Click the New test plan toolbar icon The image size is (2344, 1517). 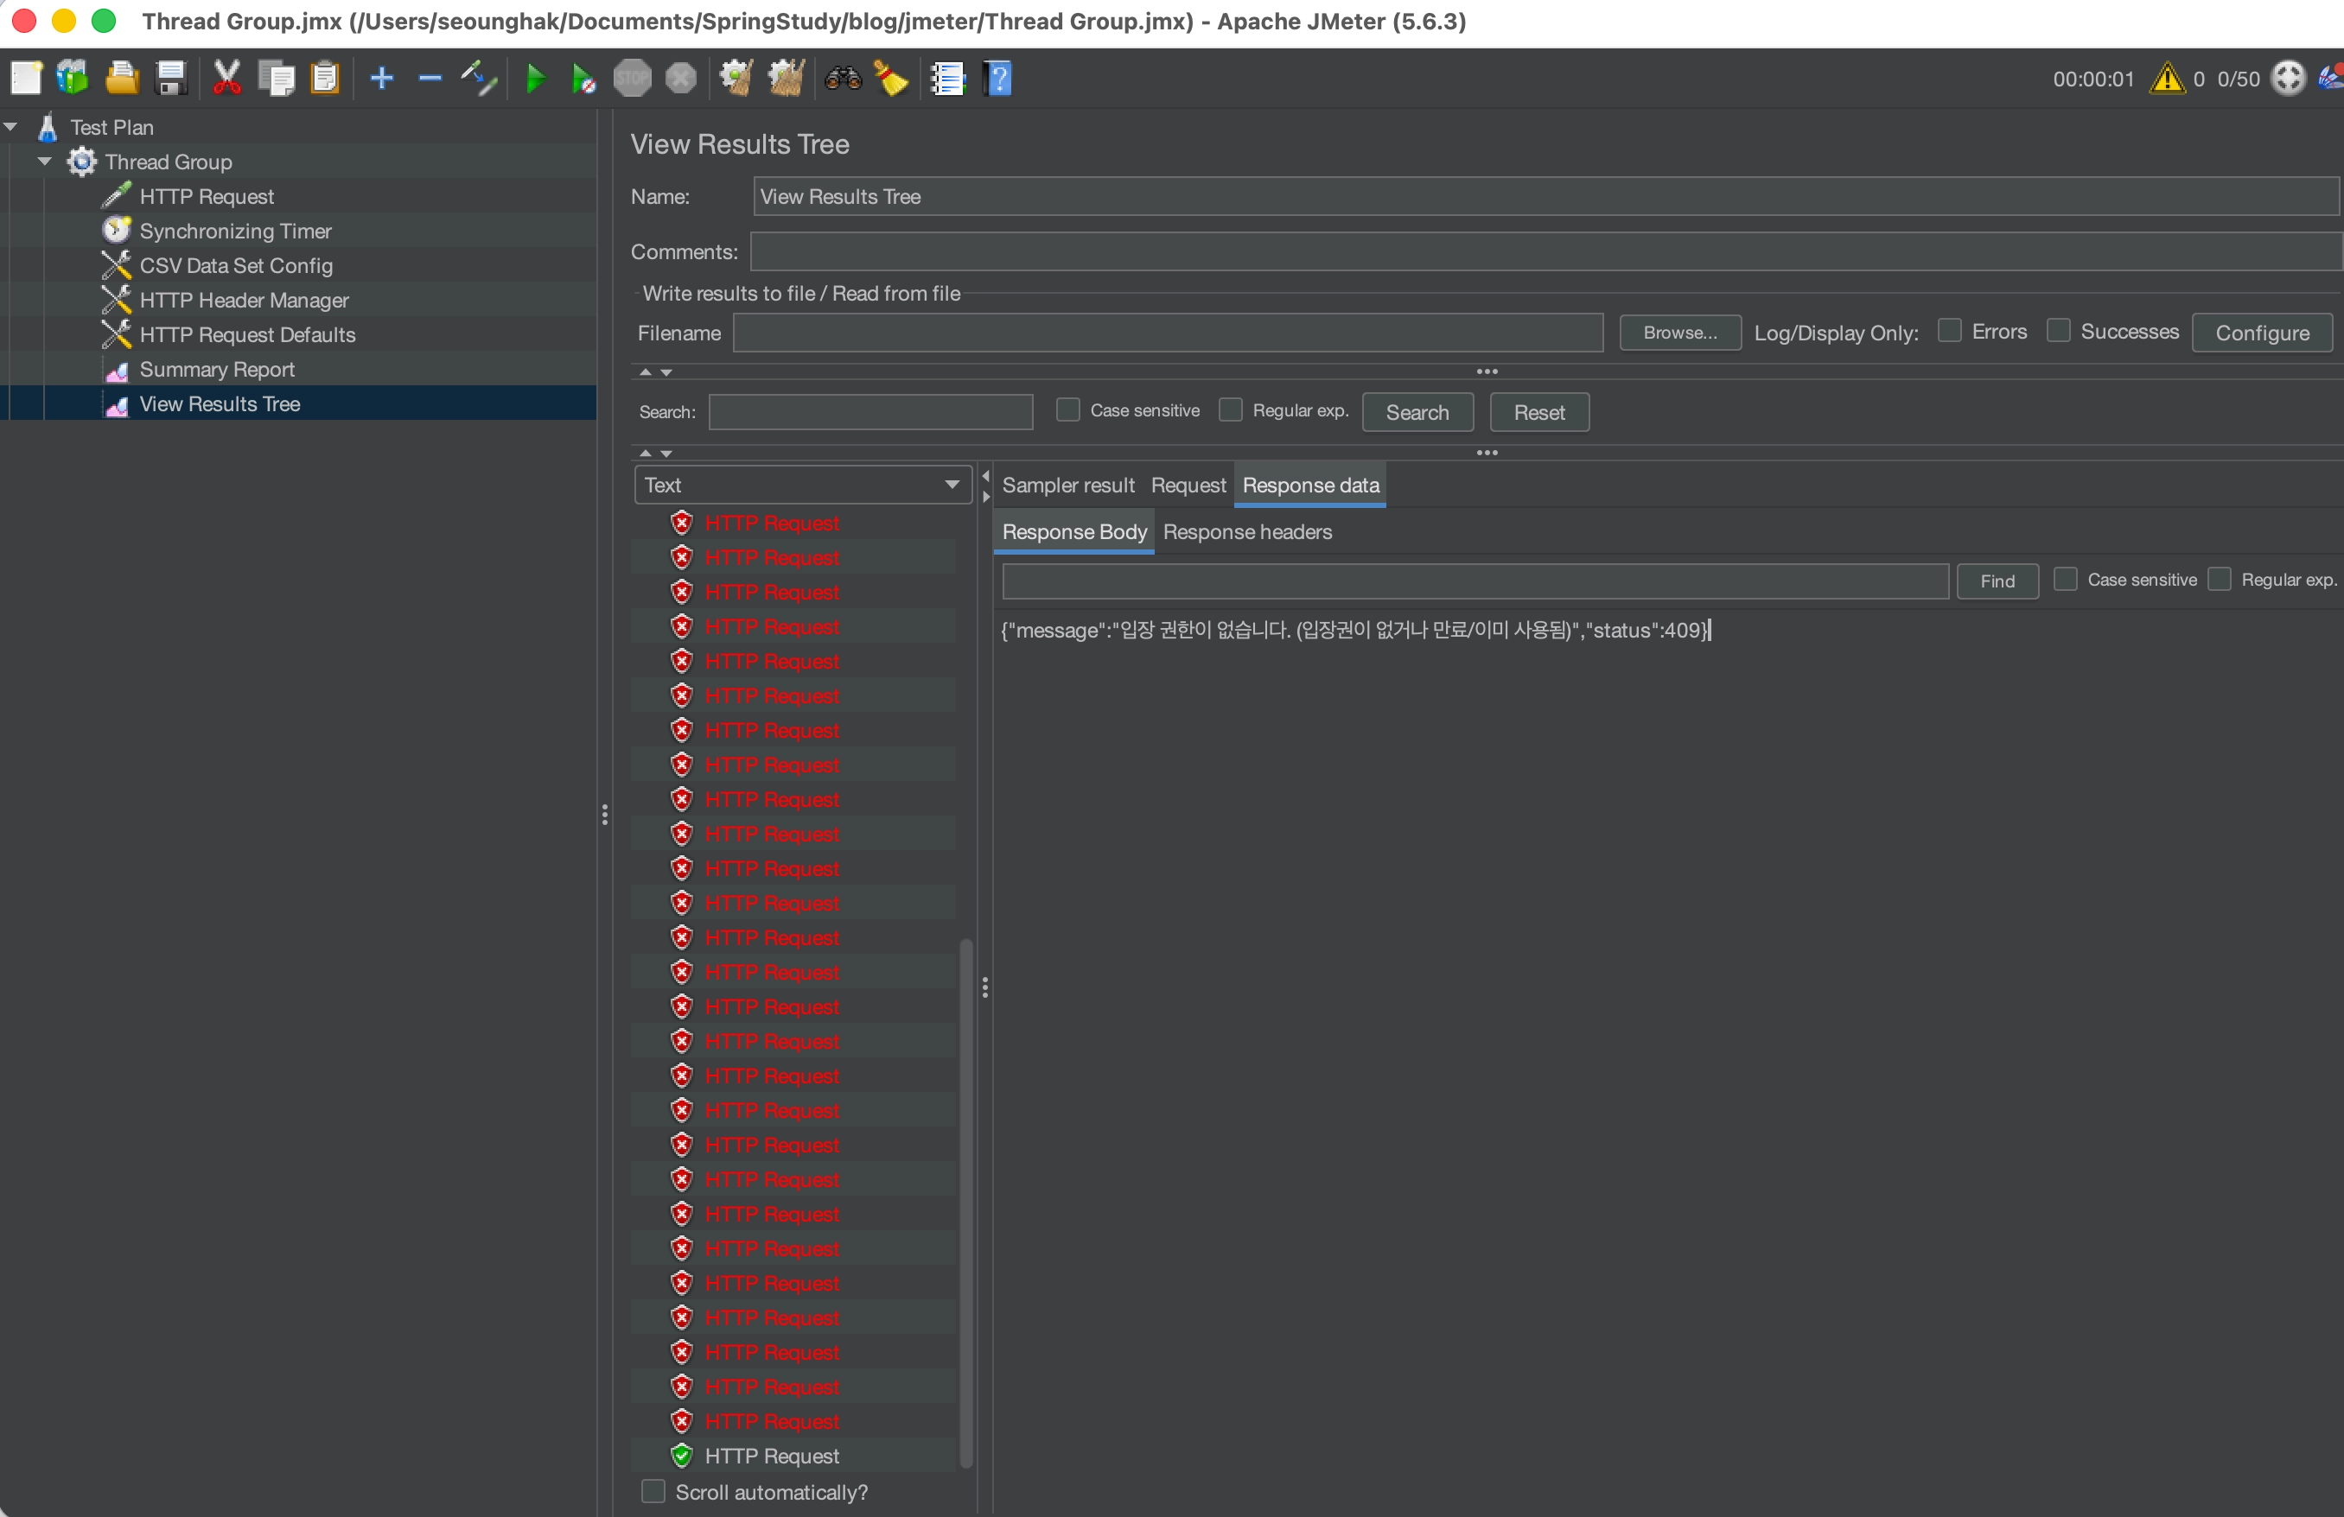(26, 78)
